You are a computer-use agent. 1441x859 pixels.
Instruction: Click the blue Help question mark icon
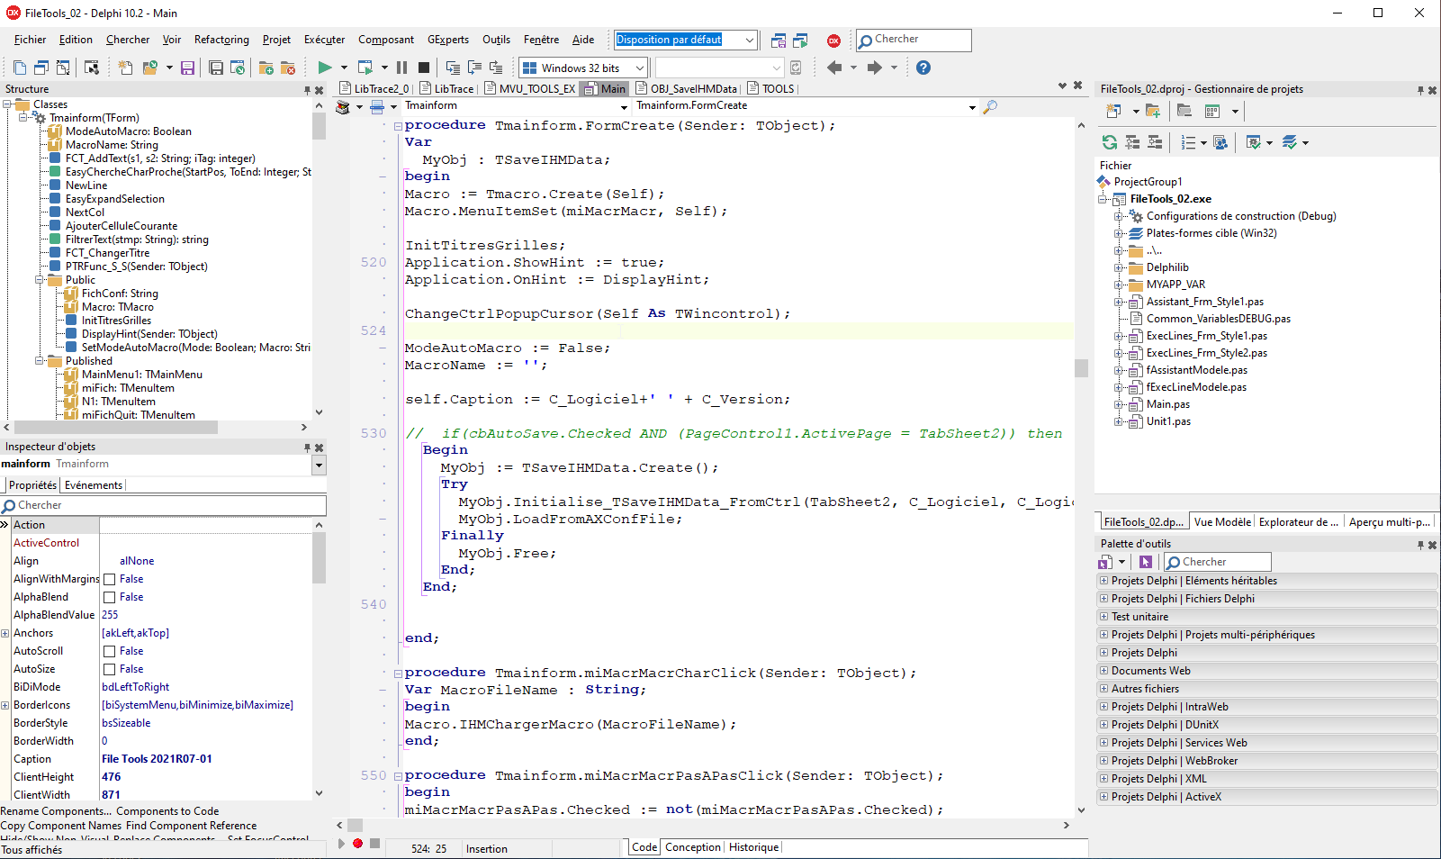[923, 68]
